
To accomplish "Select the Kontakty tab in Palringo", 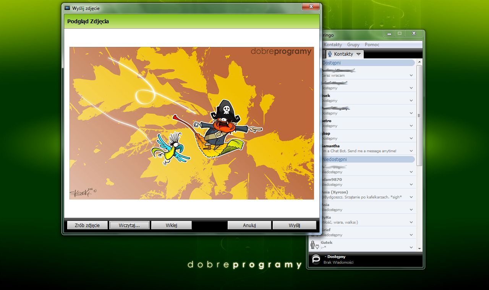I will tap(345, 54).
